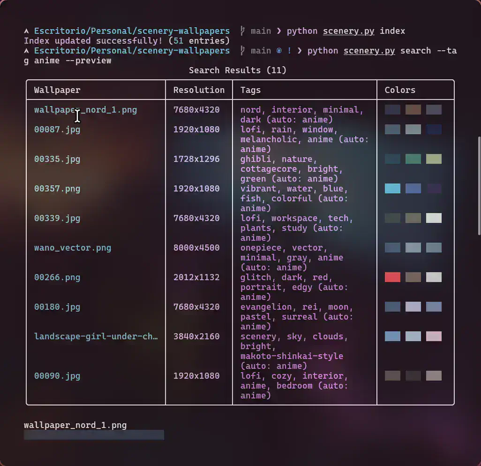Image resolution: width=481 pixels, height=466 pixels.
Task: Click the exclamation mark git status indicator
Action: point(289,51)
